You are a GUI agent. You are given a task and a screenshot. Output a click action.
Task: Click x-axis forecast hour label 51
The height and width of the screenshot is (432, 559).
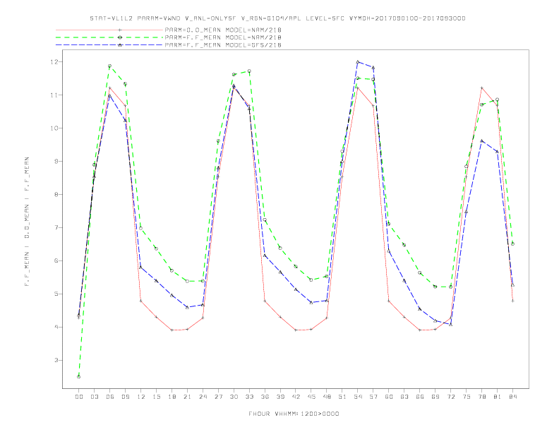342,397
